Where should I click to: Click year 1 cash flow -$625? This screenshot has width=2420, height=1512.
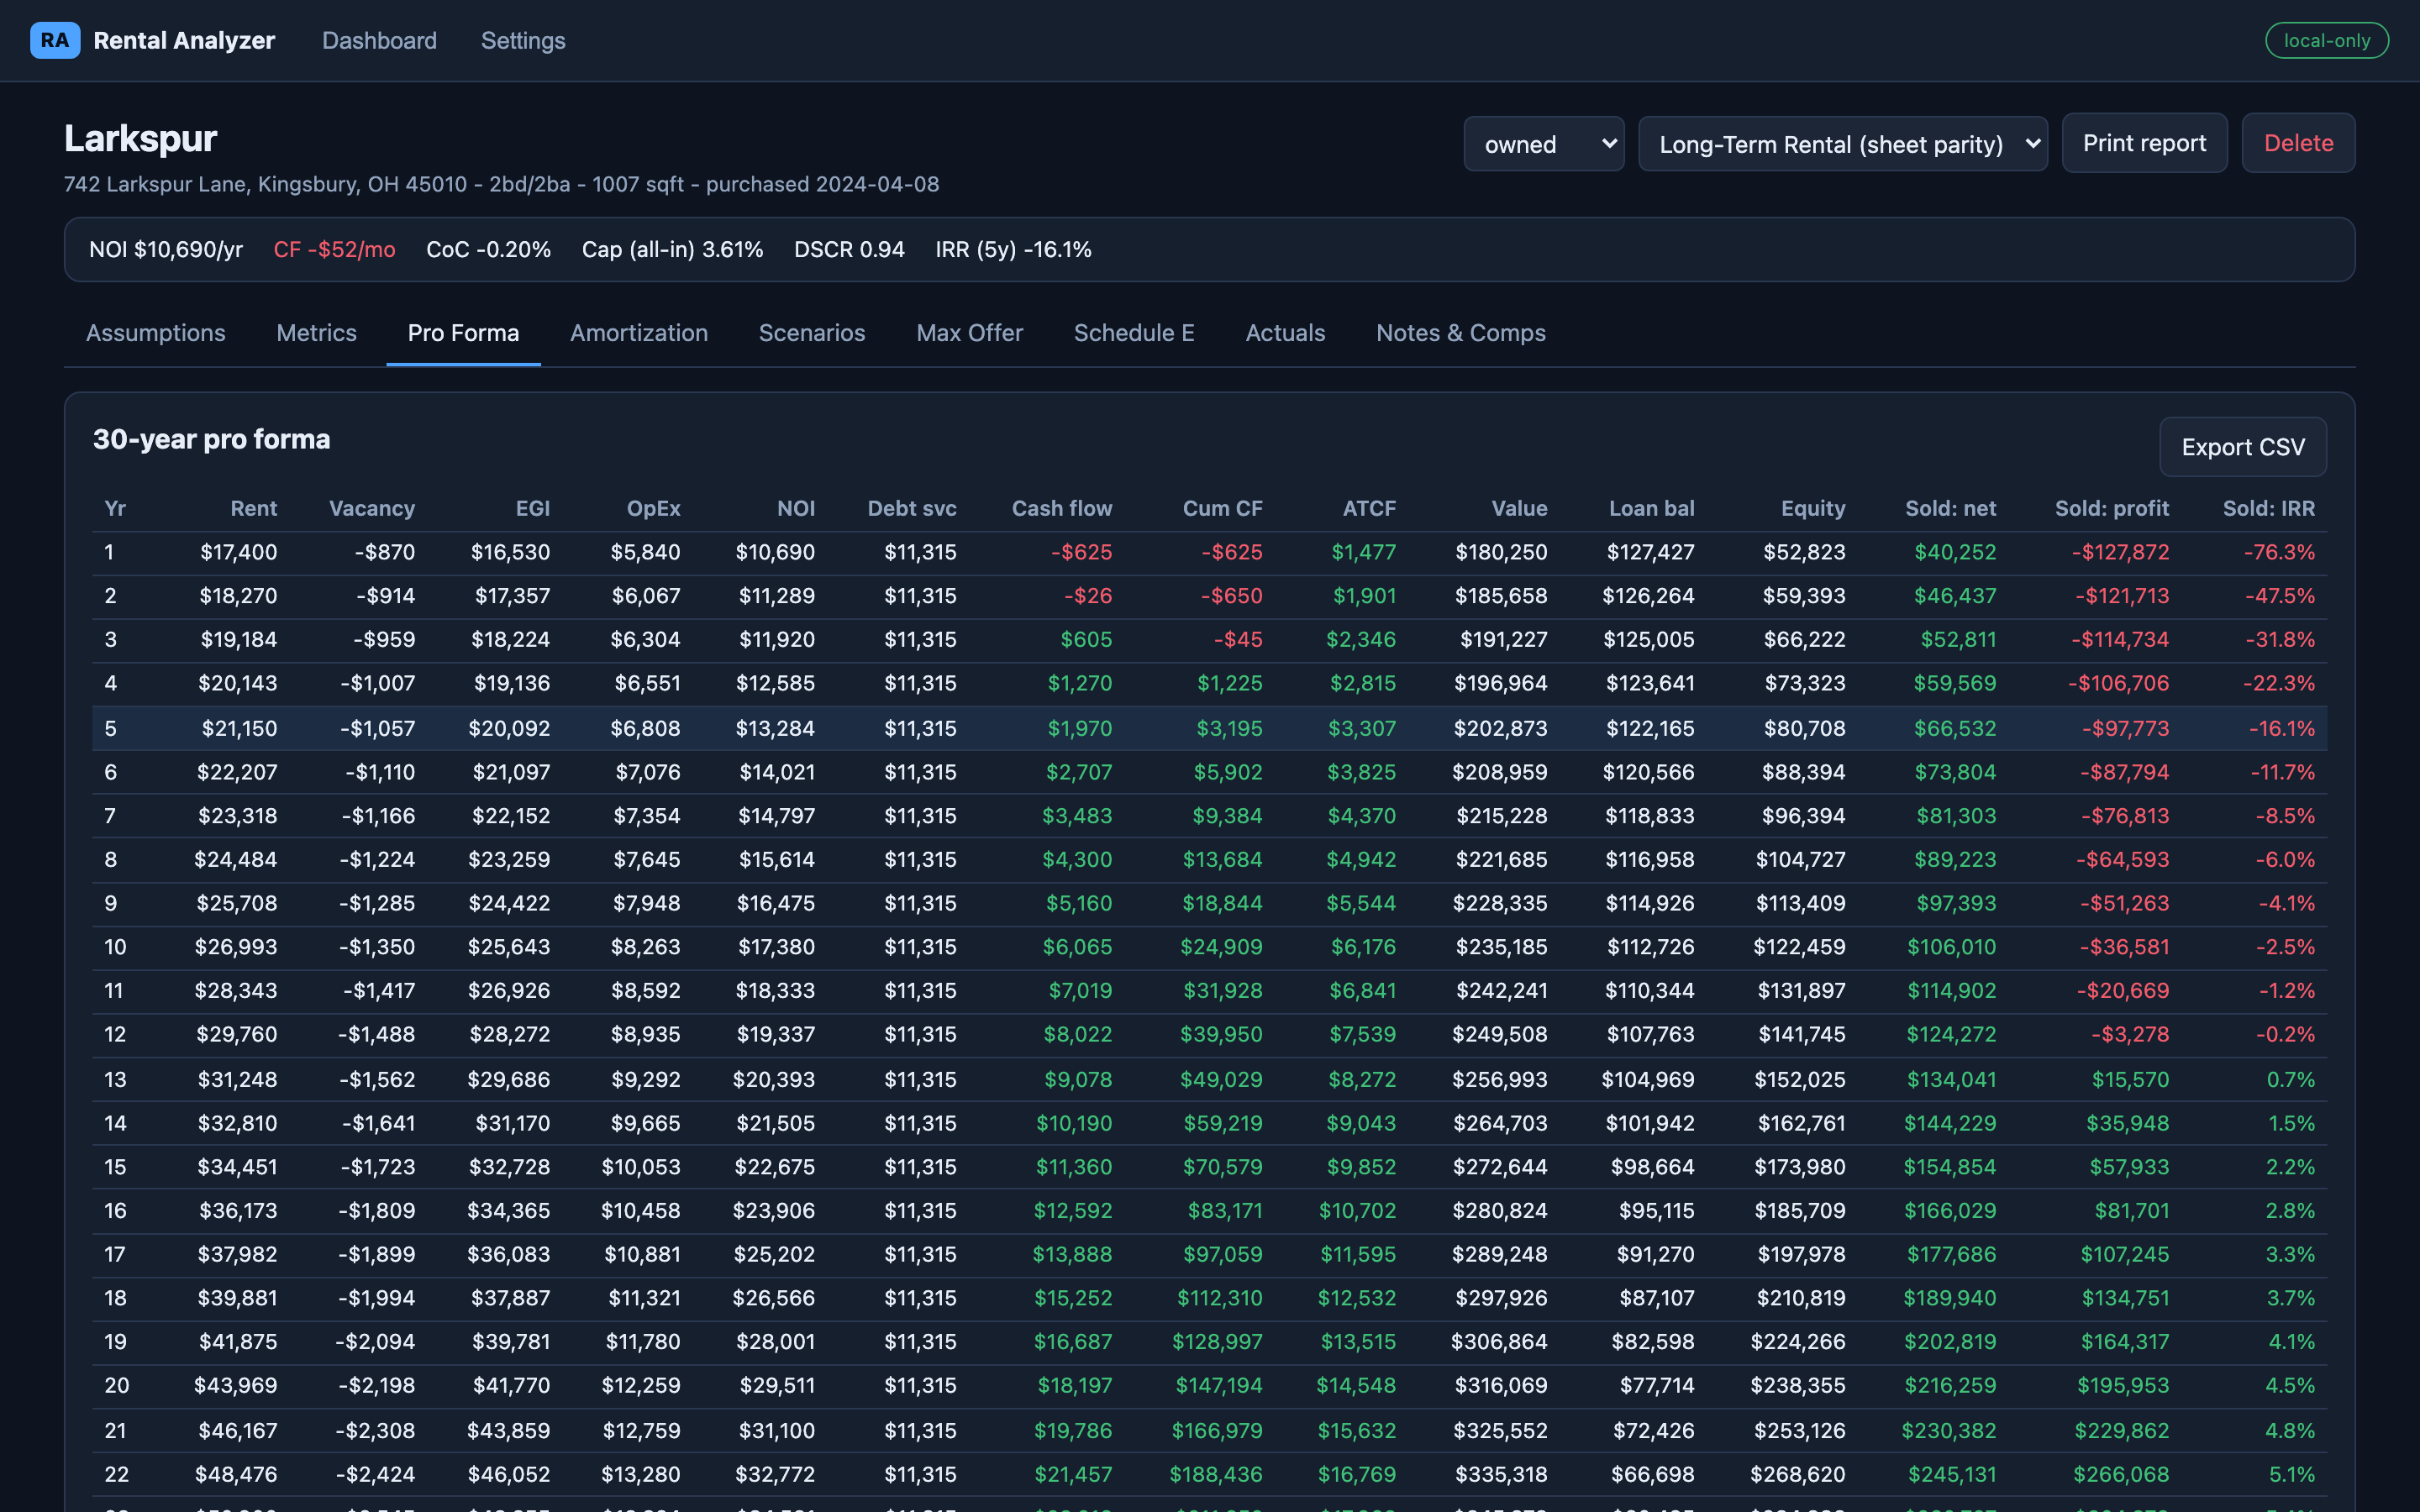tap(1082, 552)
